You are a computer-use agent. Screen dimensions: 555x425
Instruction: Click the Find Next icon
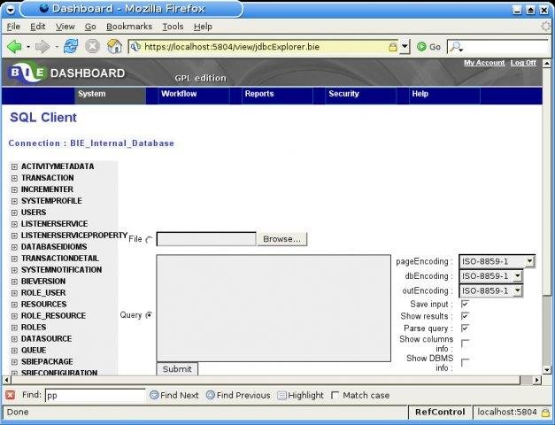[x=154, y=395]
